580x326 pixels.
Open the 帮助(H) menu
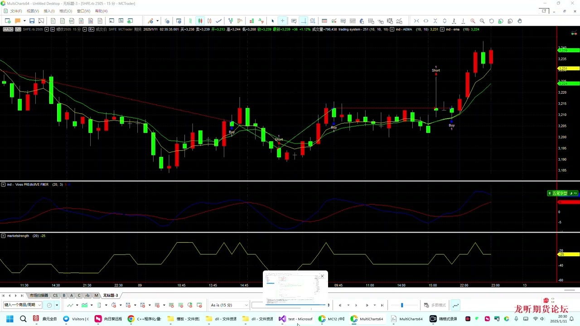pos(101,11)
